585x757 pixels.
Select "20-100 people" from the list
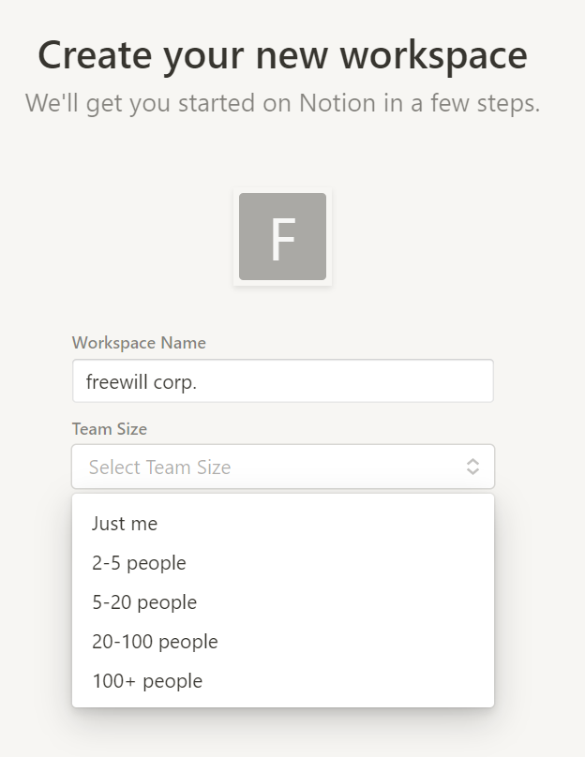tap(155, 642)
